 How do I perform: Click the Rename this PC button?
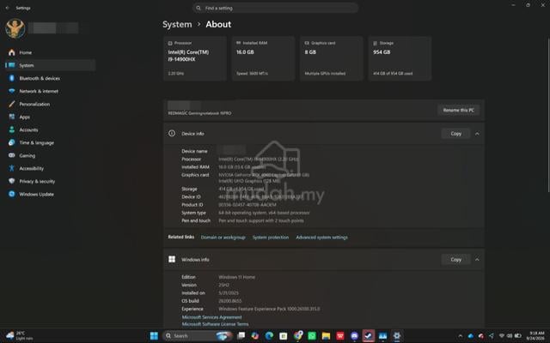point(458,111)
